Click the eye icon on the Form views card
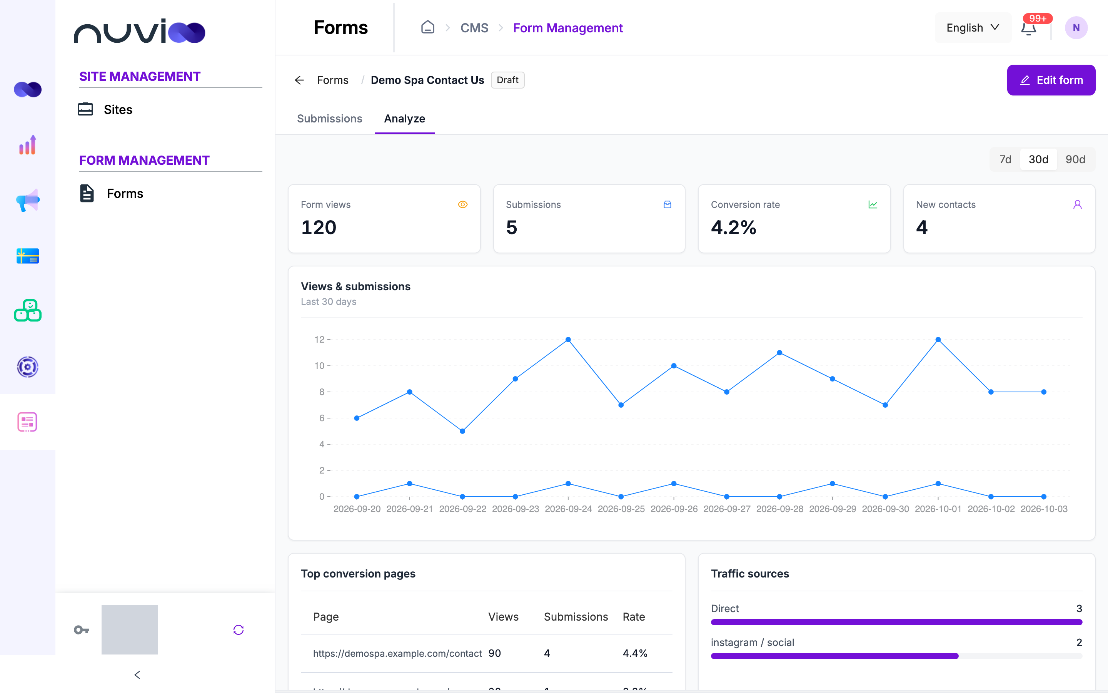Viewport: 1108px width, 693px height. coord(462,204)
